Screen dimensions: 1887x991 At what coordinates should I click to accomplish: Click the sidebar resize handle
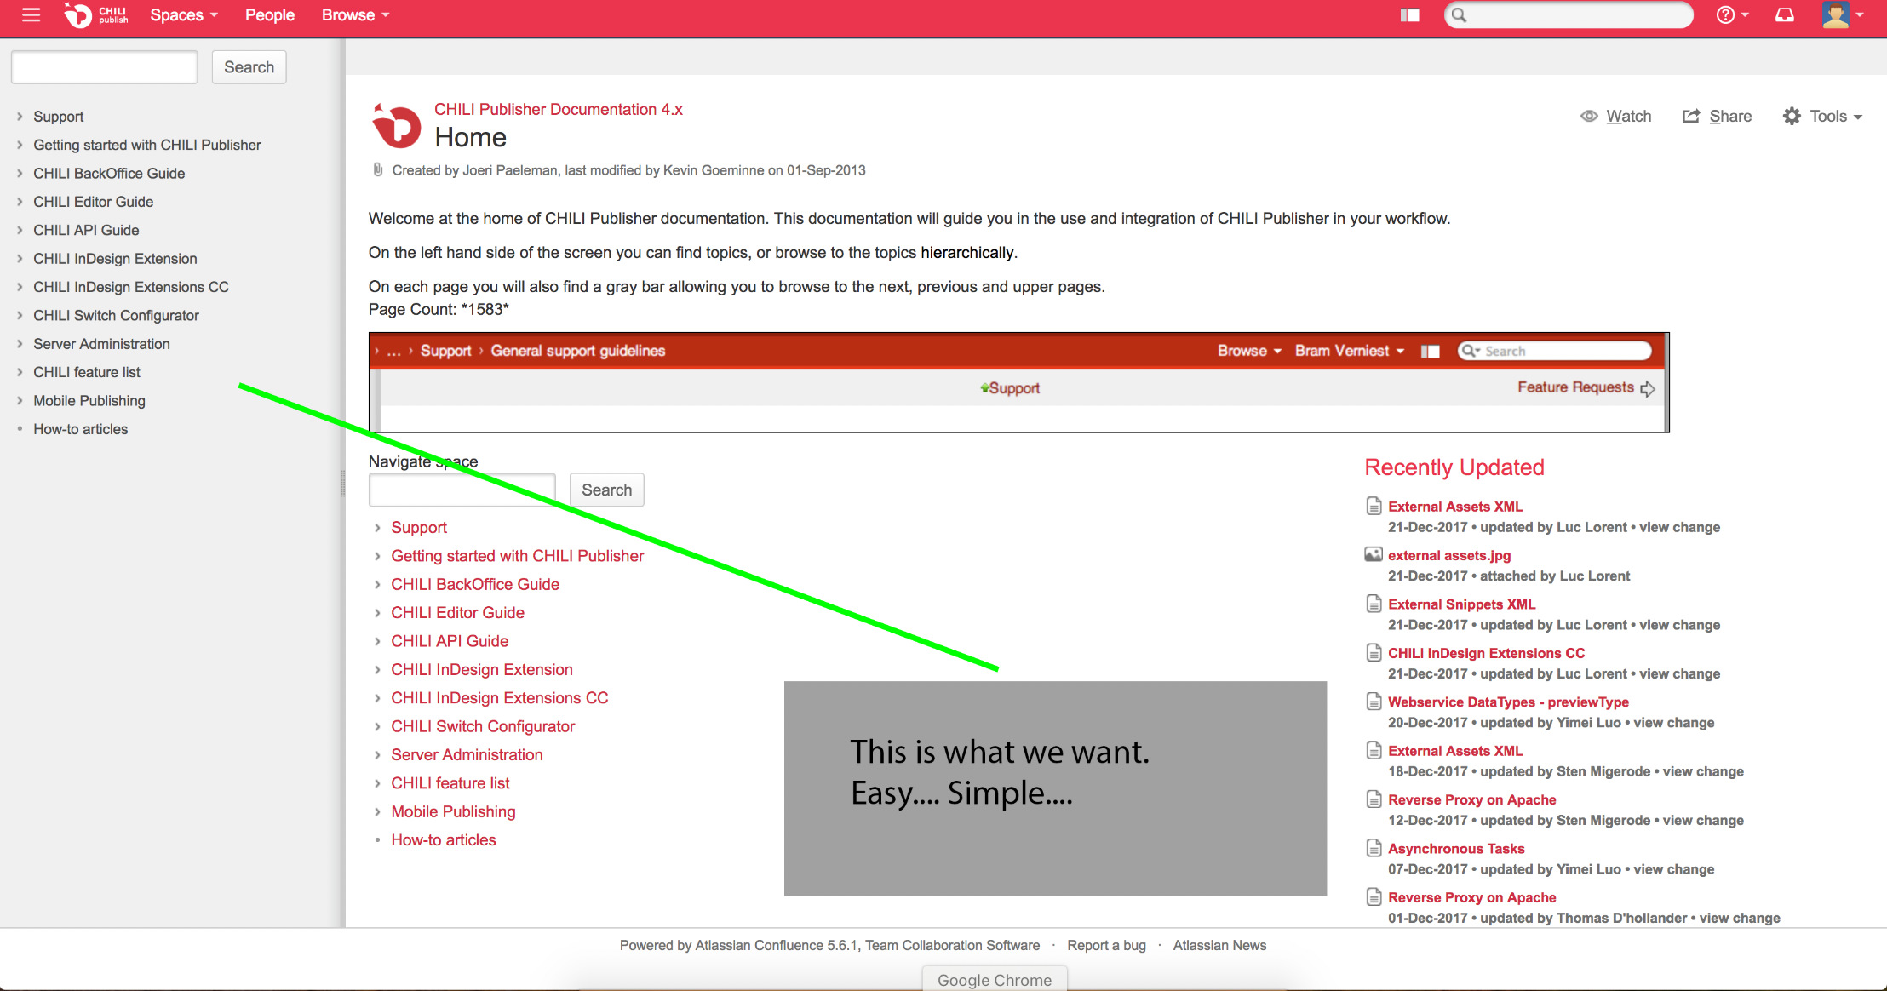click(x=343, y=484)
